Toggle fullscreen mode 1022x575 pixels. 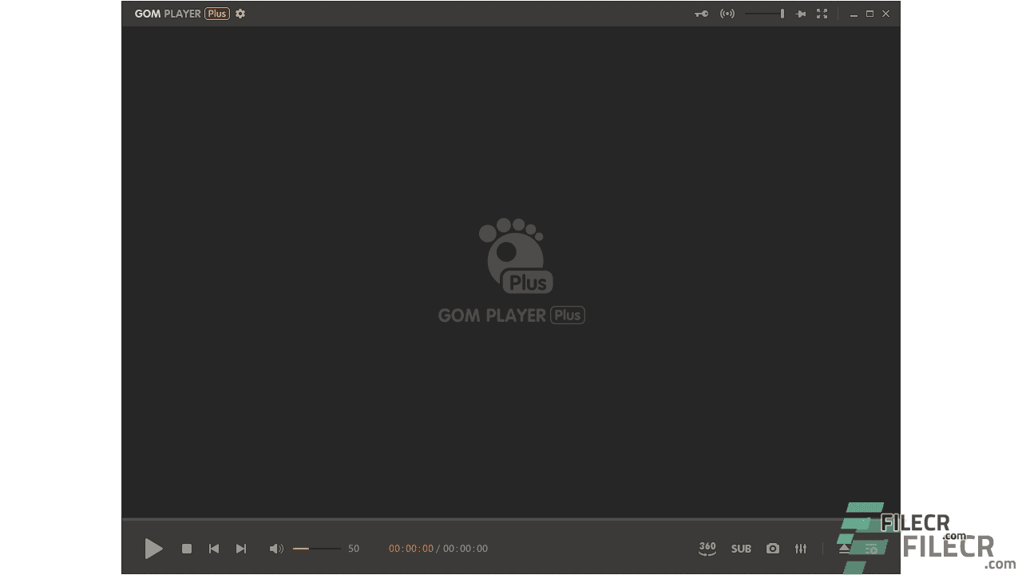822,14
